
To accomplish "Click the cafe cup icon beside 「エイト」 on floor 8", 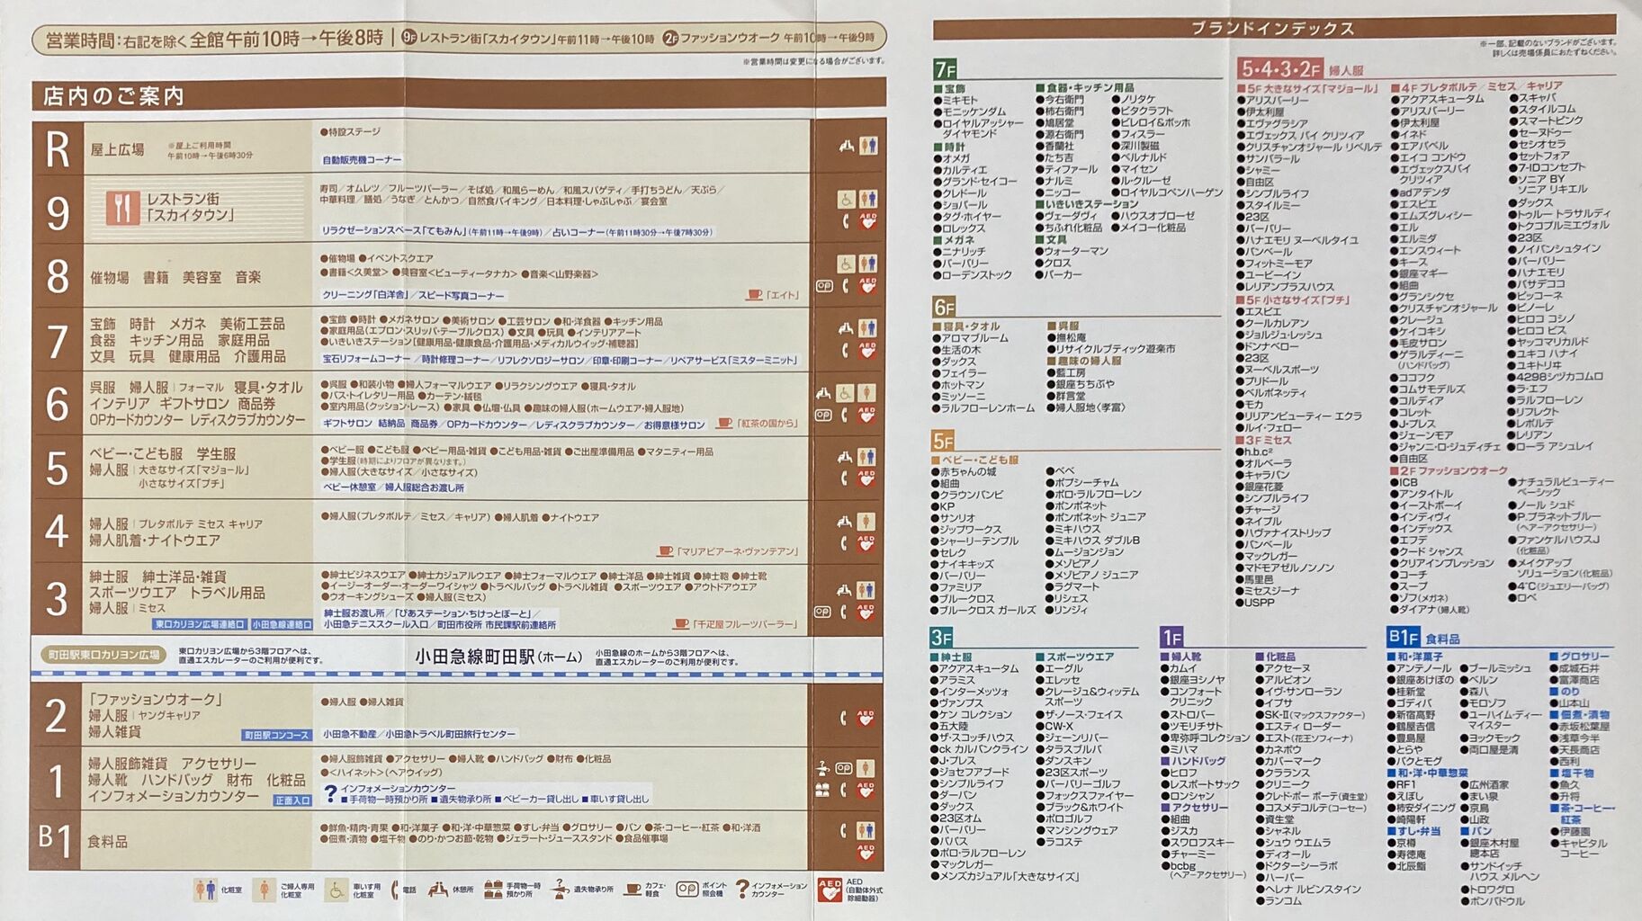I will click(755, 294).
